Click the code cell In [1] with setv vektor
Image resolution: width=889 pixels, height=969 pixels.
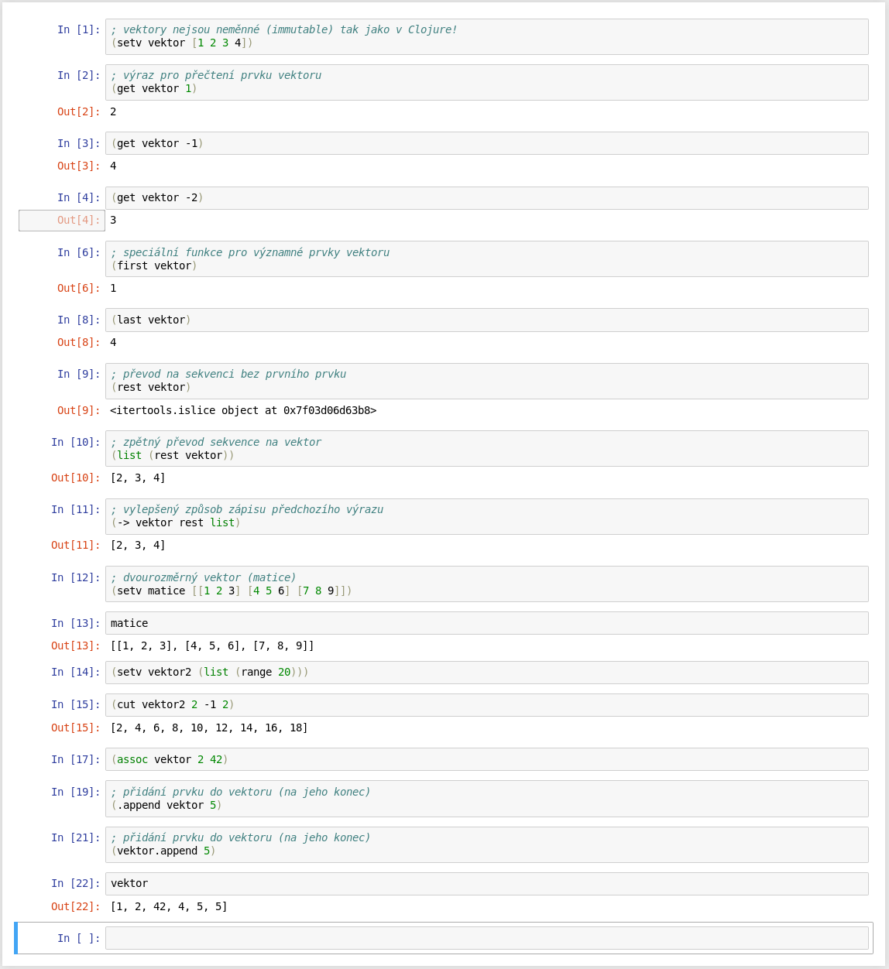(x=486, y=36)
